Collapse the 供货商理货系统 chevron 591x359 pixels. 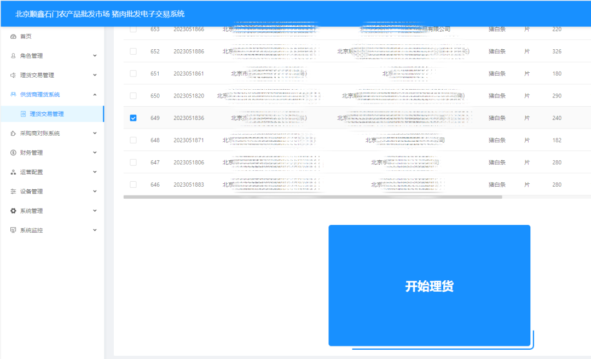pos(95,95)
